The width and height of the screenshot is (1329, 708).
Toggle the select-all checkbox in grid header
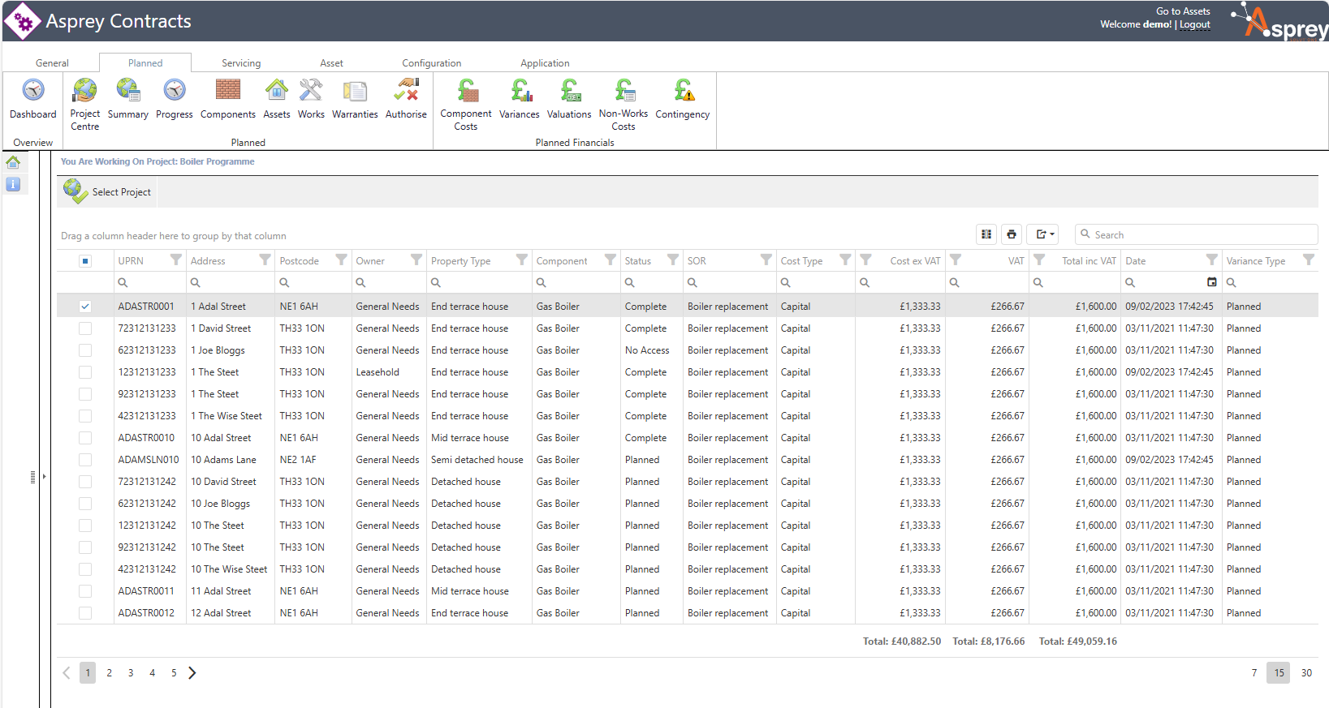pyautogui.click(x=85, y=261)
